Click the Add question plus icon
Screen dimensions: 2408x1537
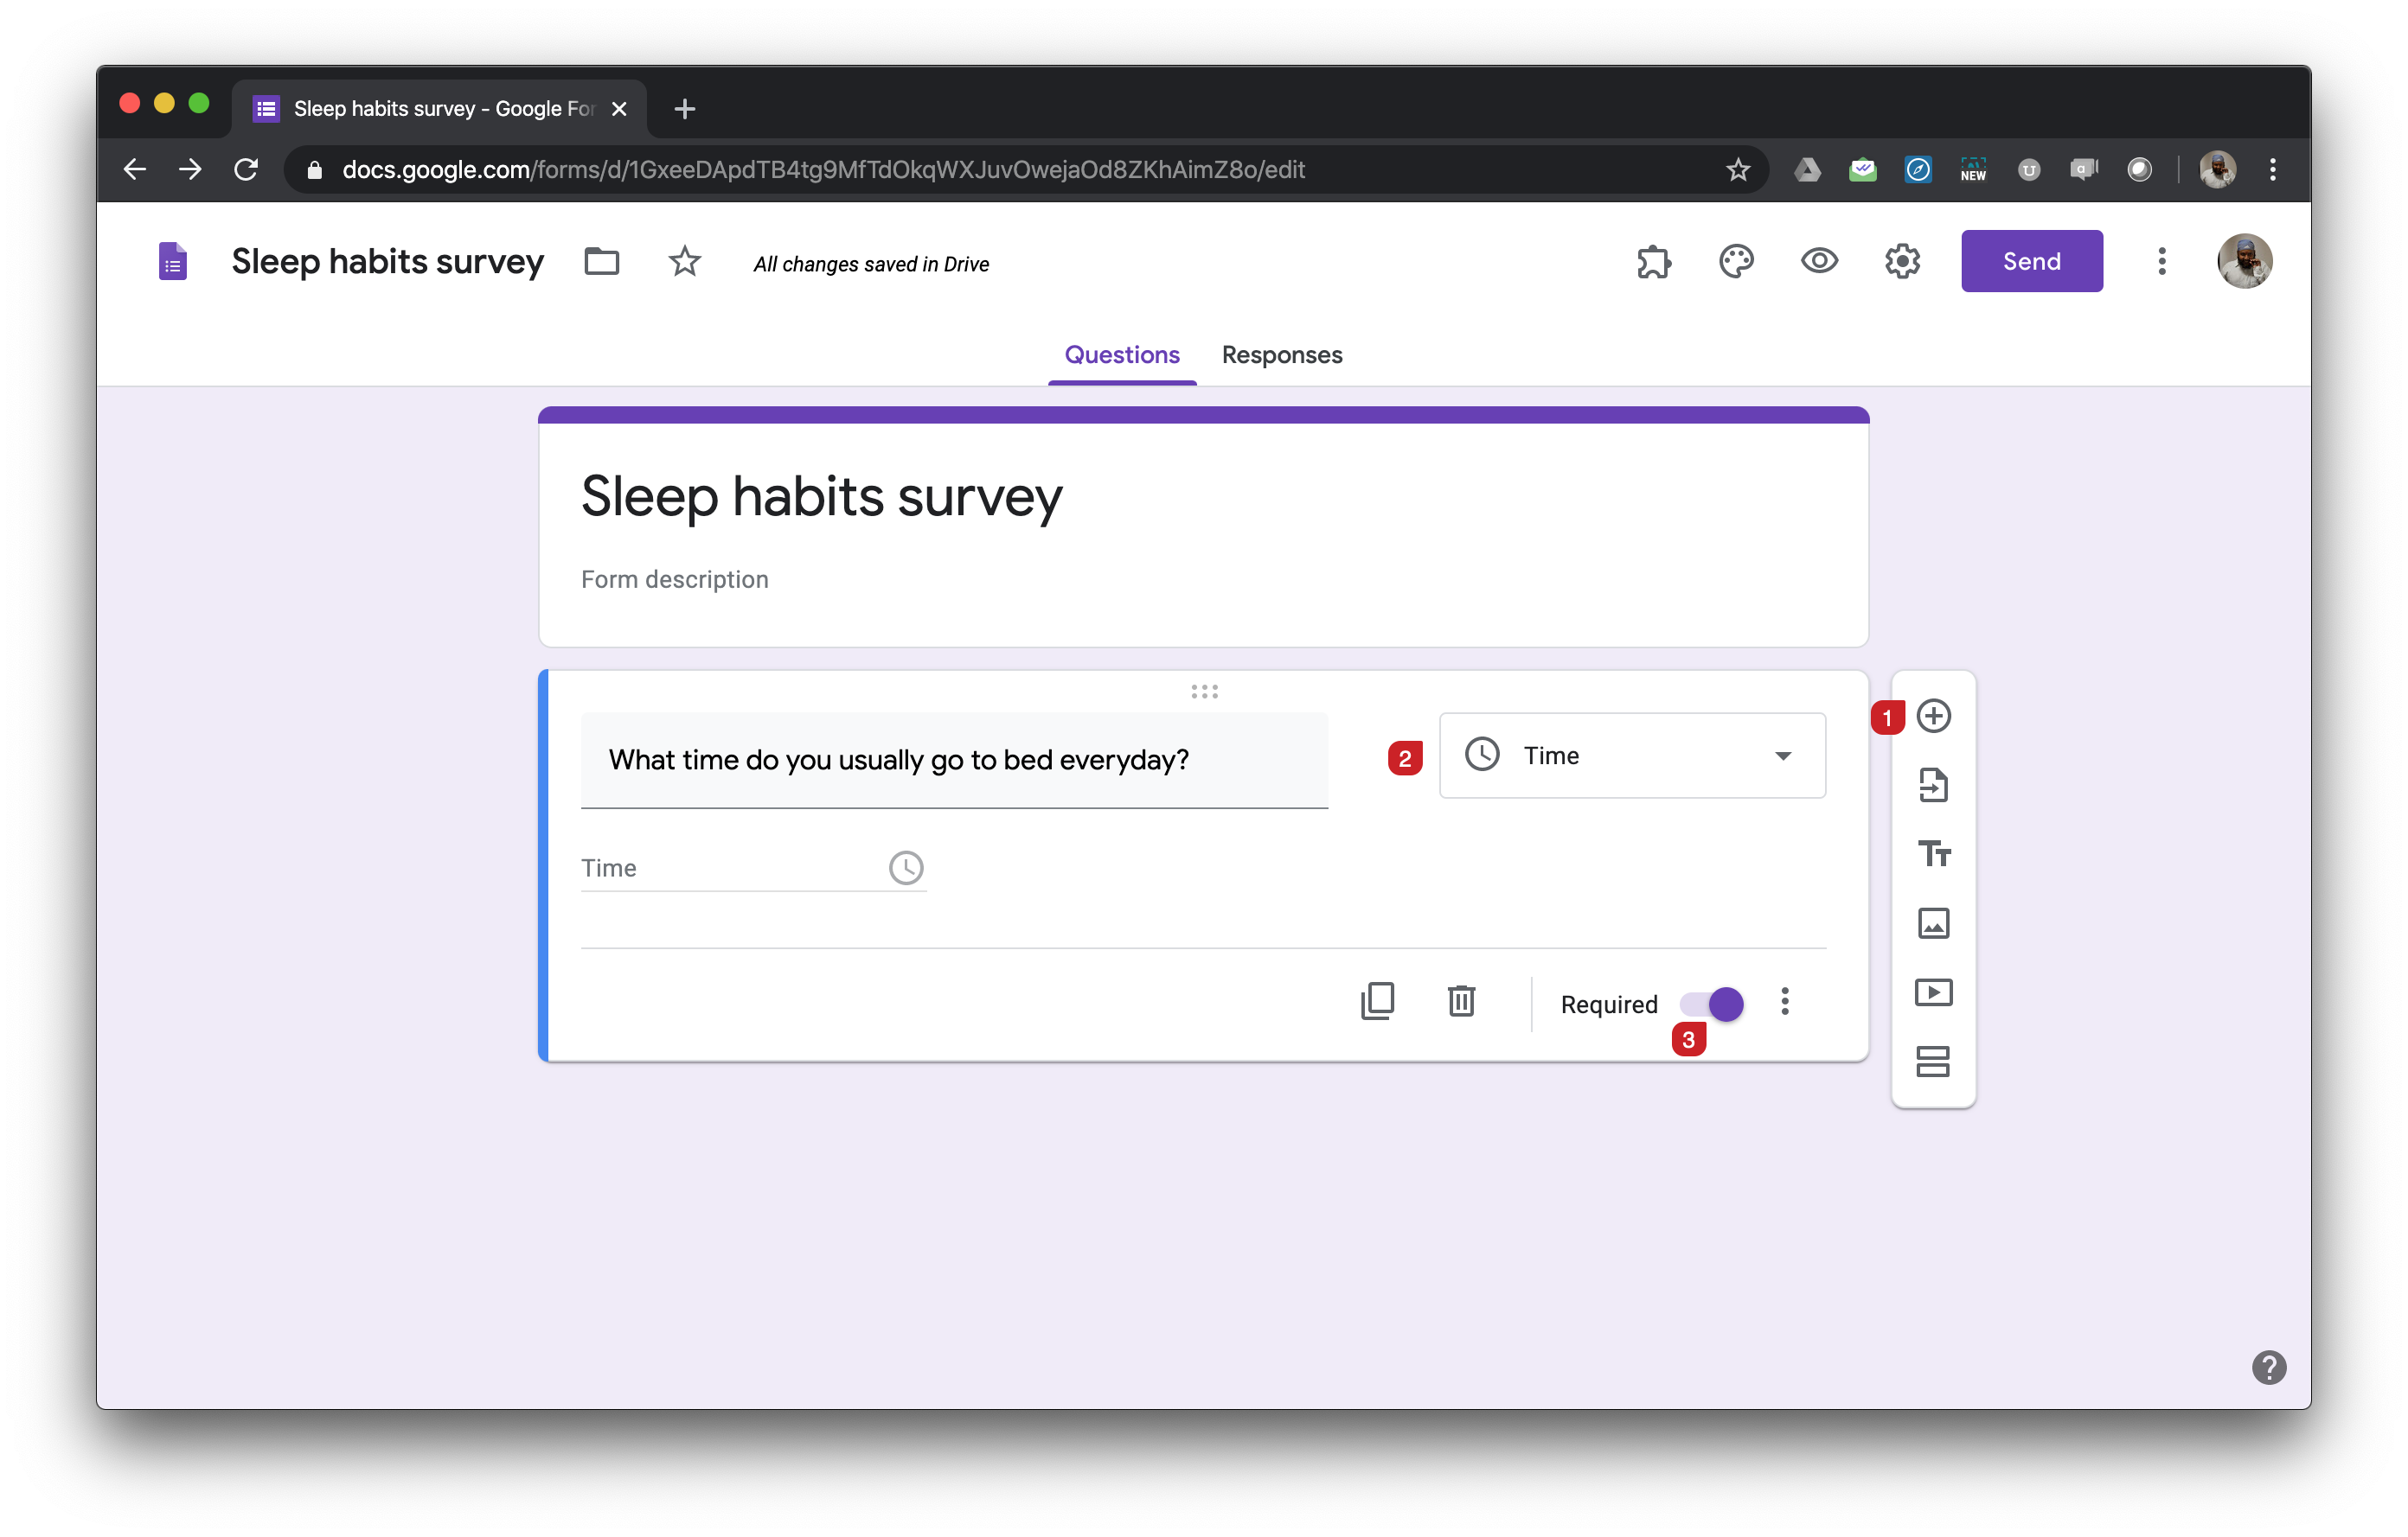[x=1933, y=716]
